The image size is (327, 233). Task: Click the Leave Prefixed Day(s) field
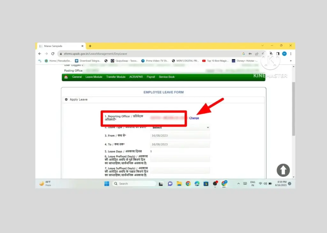(x=180, y=159)
